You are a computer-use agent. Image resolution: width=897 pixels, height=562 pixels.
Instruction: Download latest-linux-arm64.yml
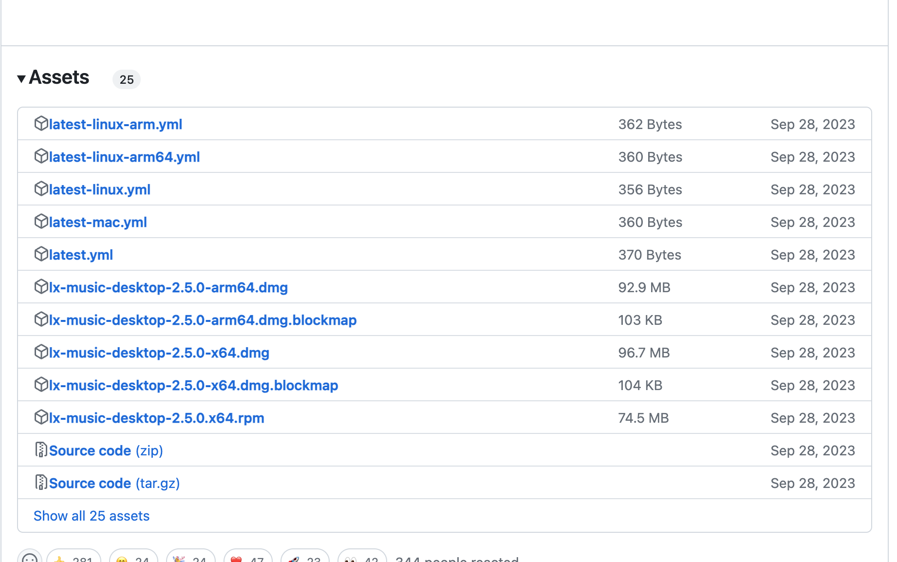tap(125, 157)
